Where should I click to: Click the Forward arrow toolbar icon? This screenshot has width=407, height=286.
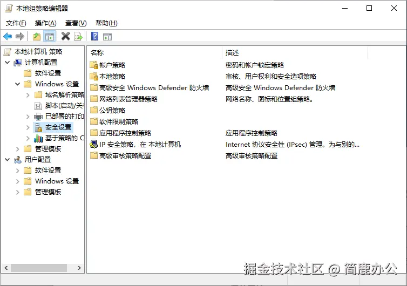point(20,36)
